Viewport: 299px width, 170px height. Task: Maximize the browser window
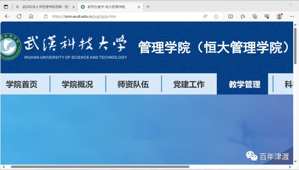point(290,5)
